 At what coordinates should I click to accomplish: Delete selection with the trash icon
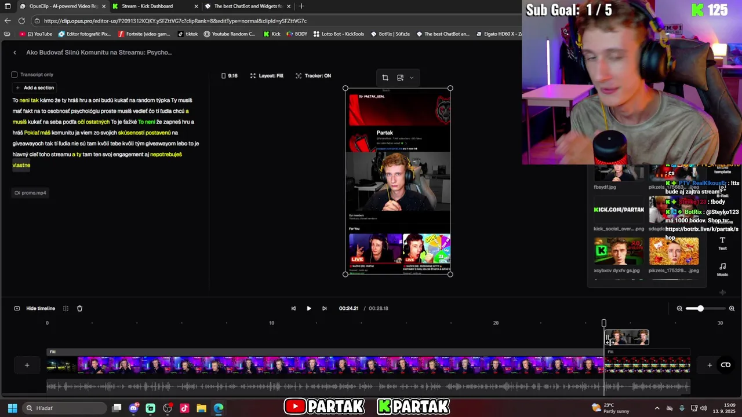coord(80,309)
